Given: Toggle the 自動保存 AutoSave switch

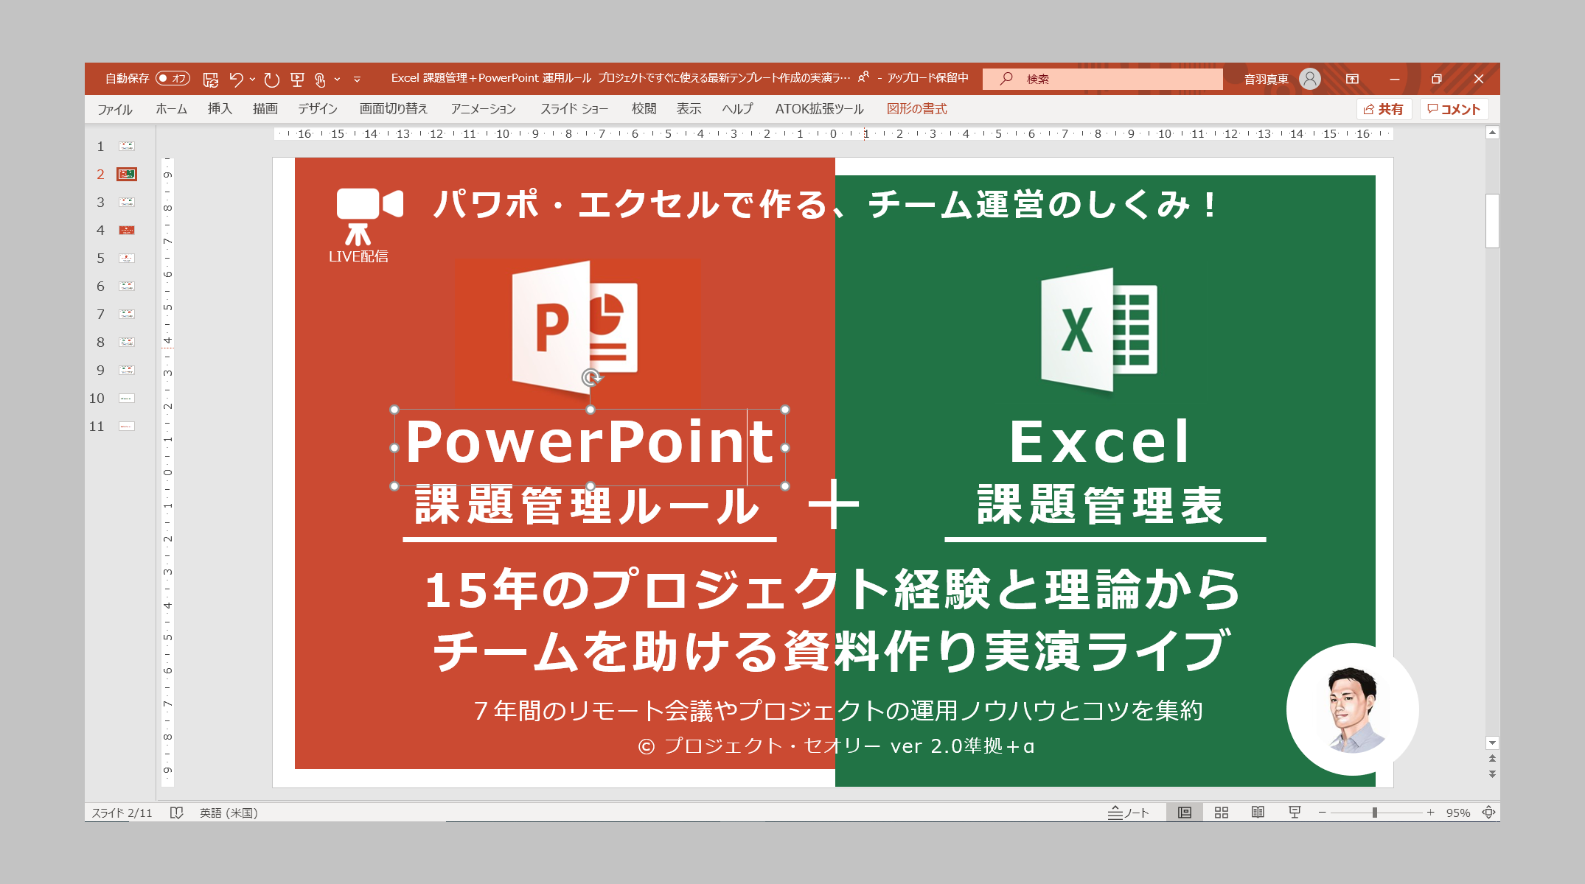Looking at the screenshot, I should (173, 78).
